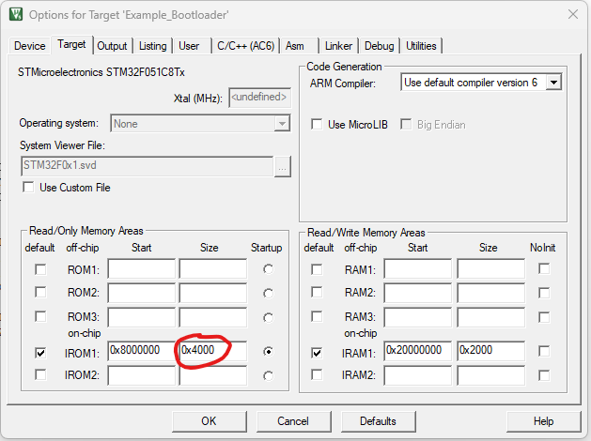This screenshot has height=441, width=591.
Task: Open the C/C++ (AC6) tab
Action: point(244,46)
